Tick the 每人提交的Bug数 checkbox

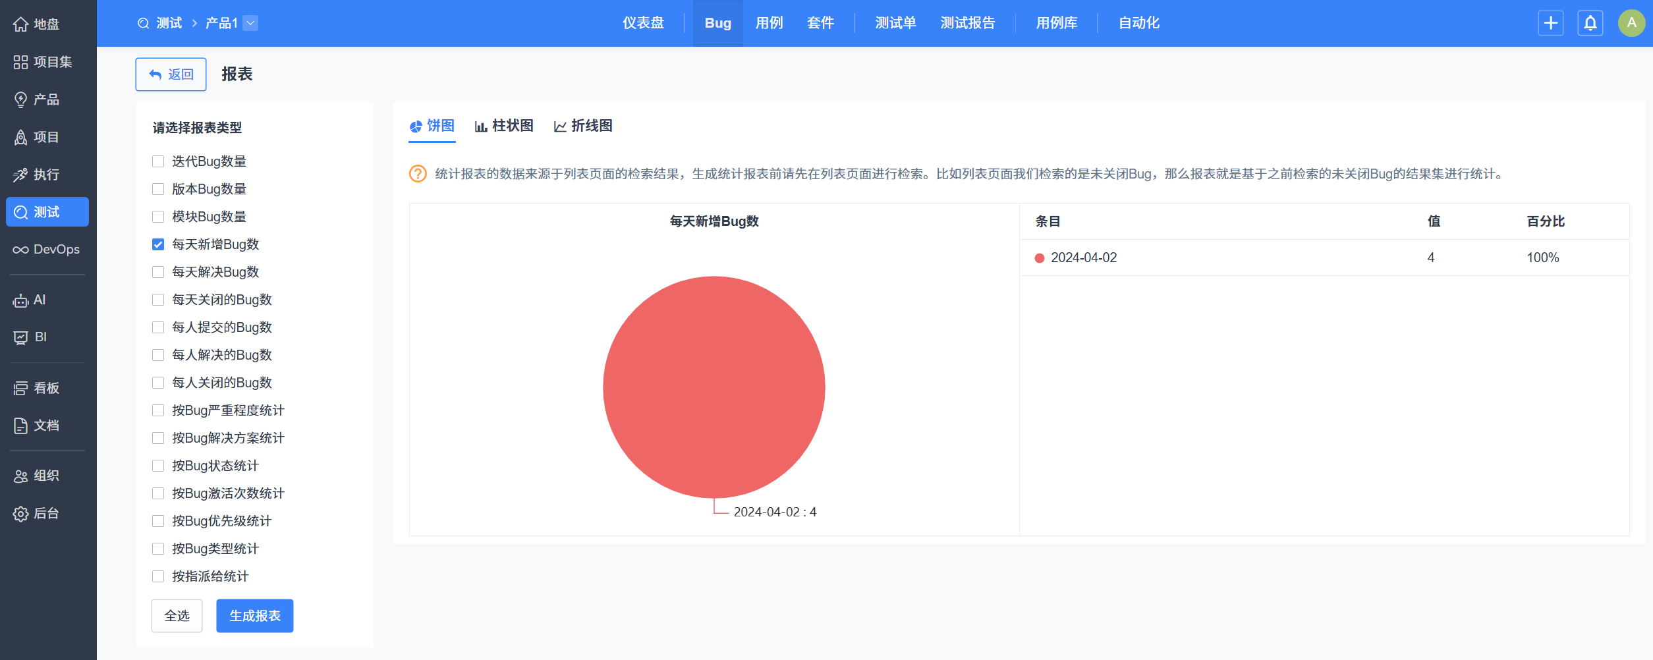[158, 327]
